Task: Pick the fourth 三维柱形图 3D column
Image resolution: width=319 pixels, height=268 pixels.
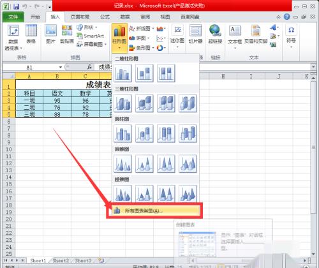Action: 188,103
